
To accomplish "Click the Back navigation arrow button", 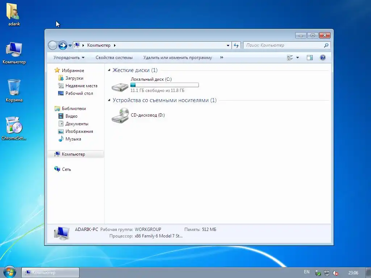I will click(53, 45).
